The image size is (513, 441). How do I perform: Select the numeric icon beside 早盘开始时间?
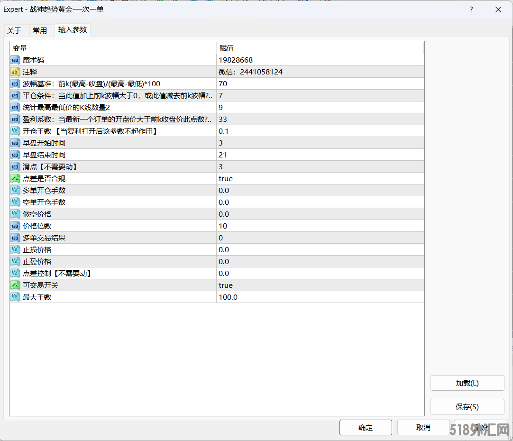click(15, 143)
